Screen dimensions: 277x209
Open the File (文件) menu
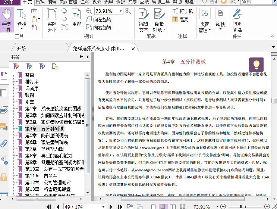tap(9, 2)
